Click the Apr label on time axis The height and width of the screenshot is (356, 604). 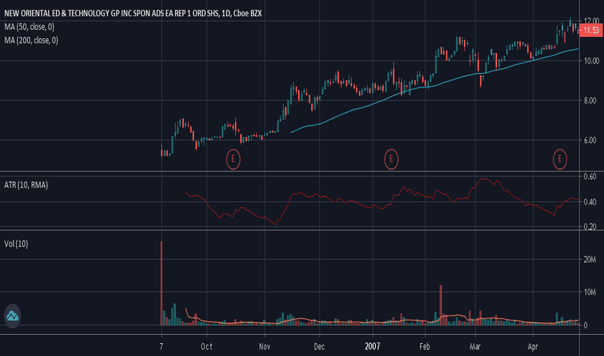coord(533,347)
